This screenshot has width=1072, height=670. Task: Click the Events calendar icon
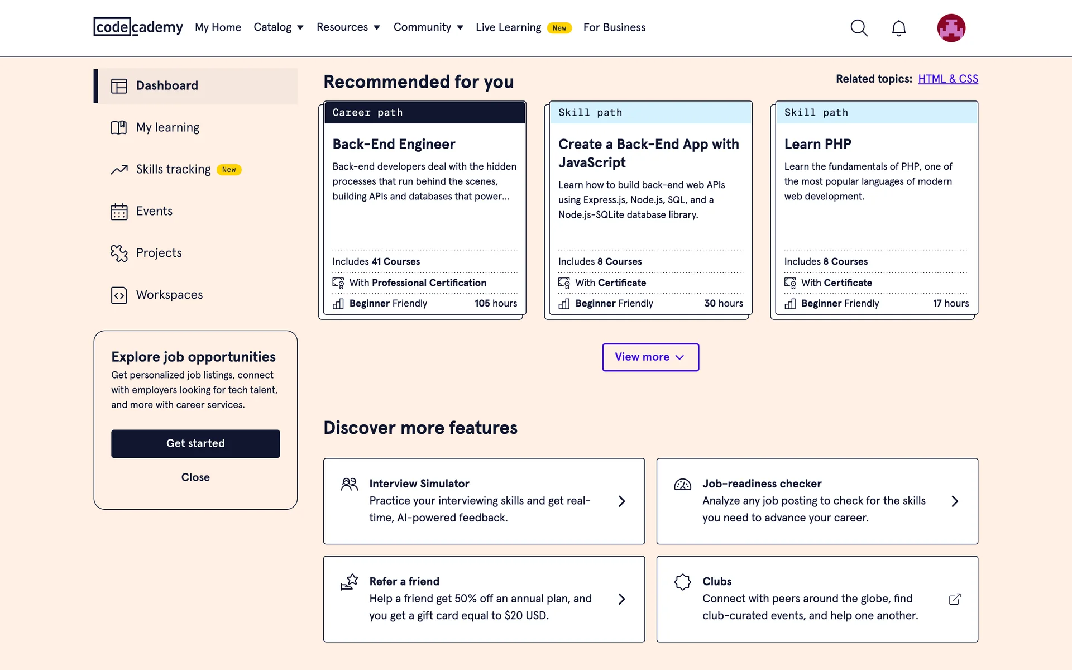pyautogui.click(x=119, y=212)
